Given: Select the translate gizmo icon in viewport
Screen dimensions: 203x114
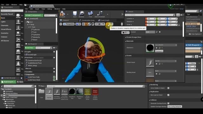Looking at the screenshot, I should 83,24.
